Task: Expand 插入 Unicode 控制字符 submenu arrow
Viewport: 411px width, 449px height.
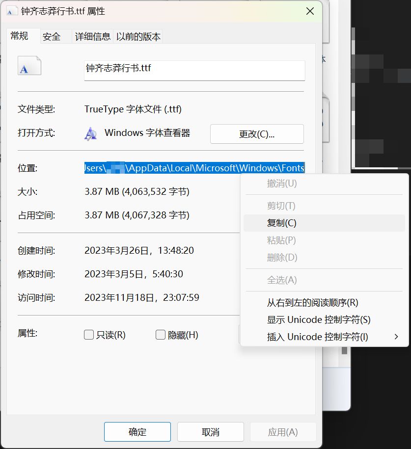Action: [396, 337]
